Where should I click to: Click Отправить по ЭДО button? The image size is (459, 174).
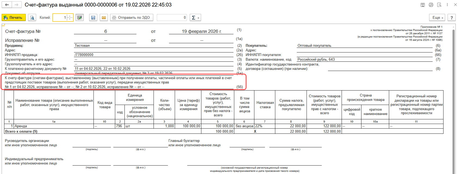tap(132, 18)
